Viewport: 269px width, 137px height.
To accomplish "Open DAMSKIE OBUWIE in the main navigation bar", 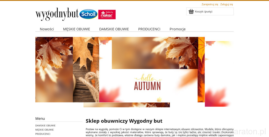I will click(114, 29).
